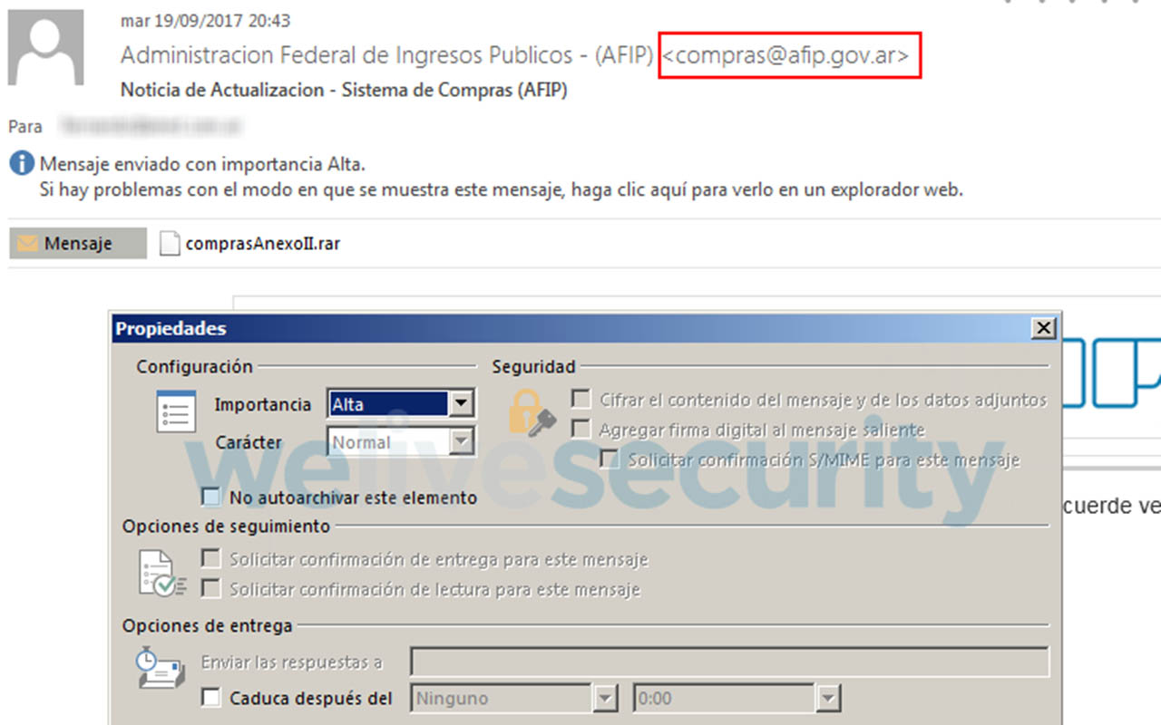This screenshot has width=1161, height=725.
Task: Click the envelope icon on Mensaje tab
Action: coord(28,244)
